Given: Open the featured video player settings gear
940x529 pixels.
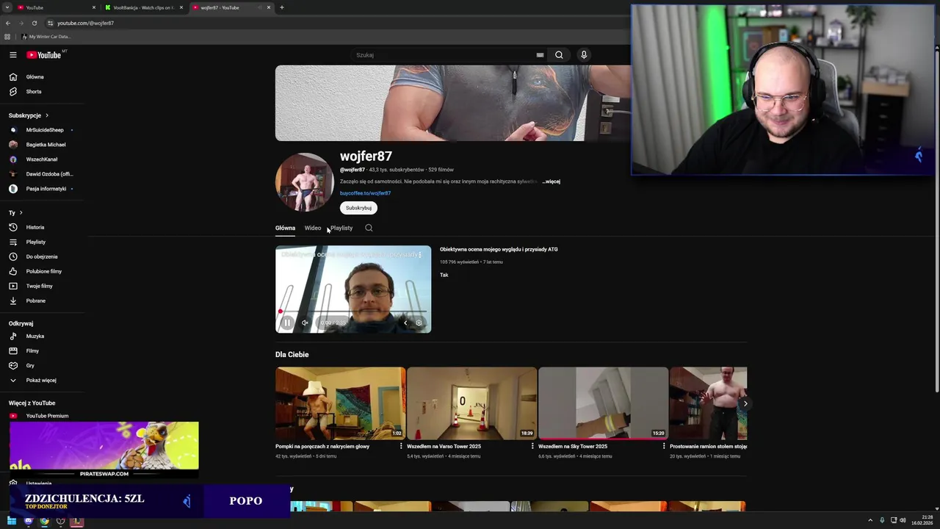Looking at the screenshot, I should coord(419,323).
